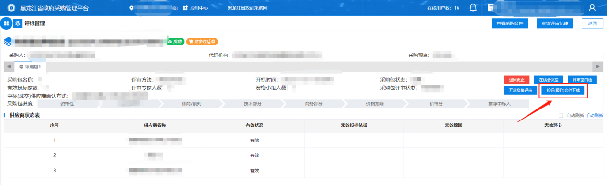
Task: Click the project layers icon before title
Action: (8, 42)
